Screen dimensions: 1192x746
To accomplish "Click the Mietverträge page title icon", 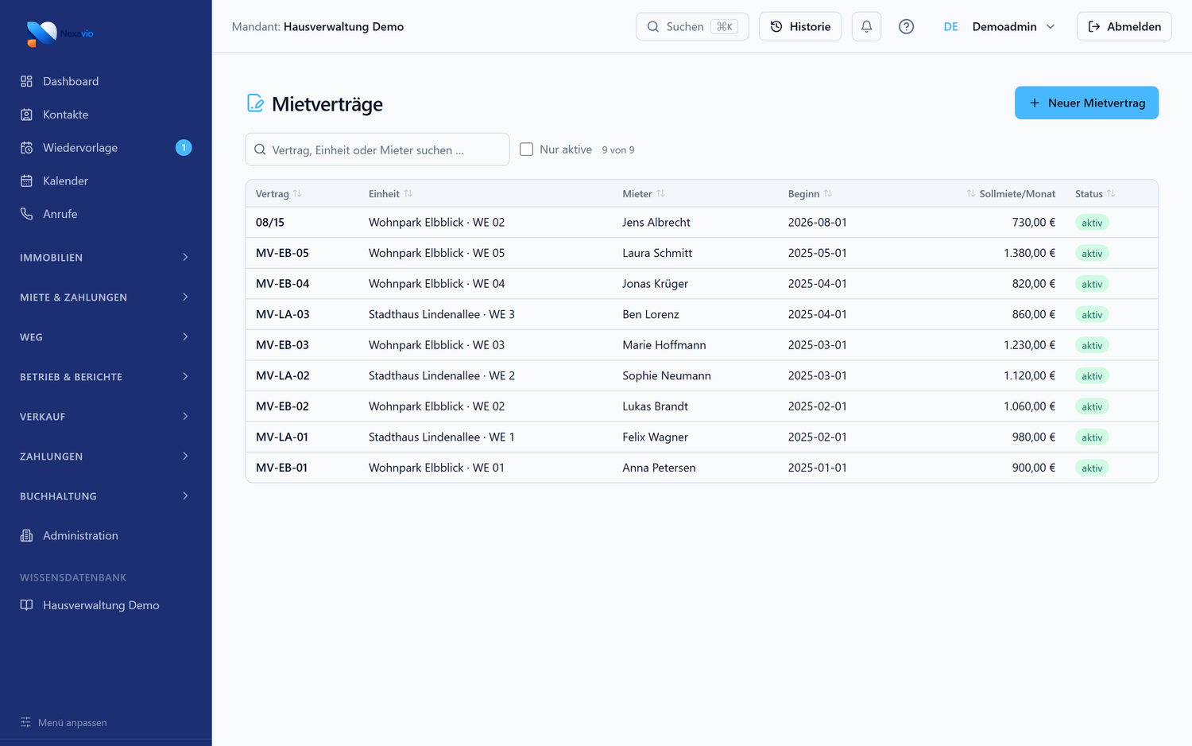I will pos(255,103).
